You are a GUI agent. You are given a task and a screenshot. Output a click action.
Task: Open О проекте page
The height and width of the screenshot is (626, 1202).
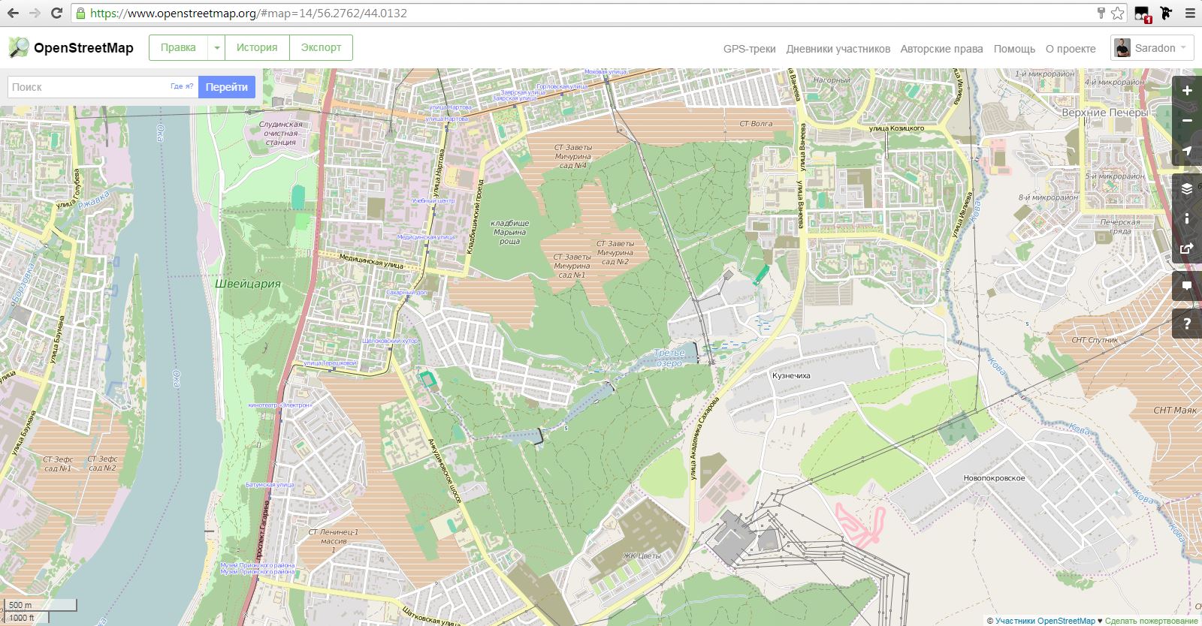coord(1071,49)
